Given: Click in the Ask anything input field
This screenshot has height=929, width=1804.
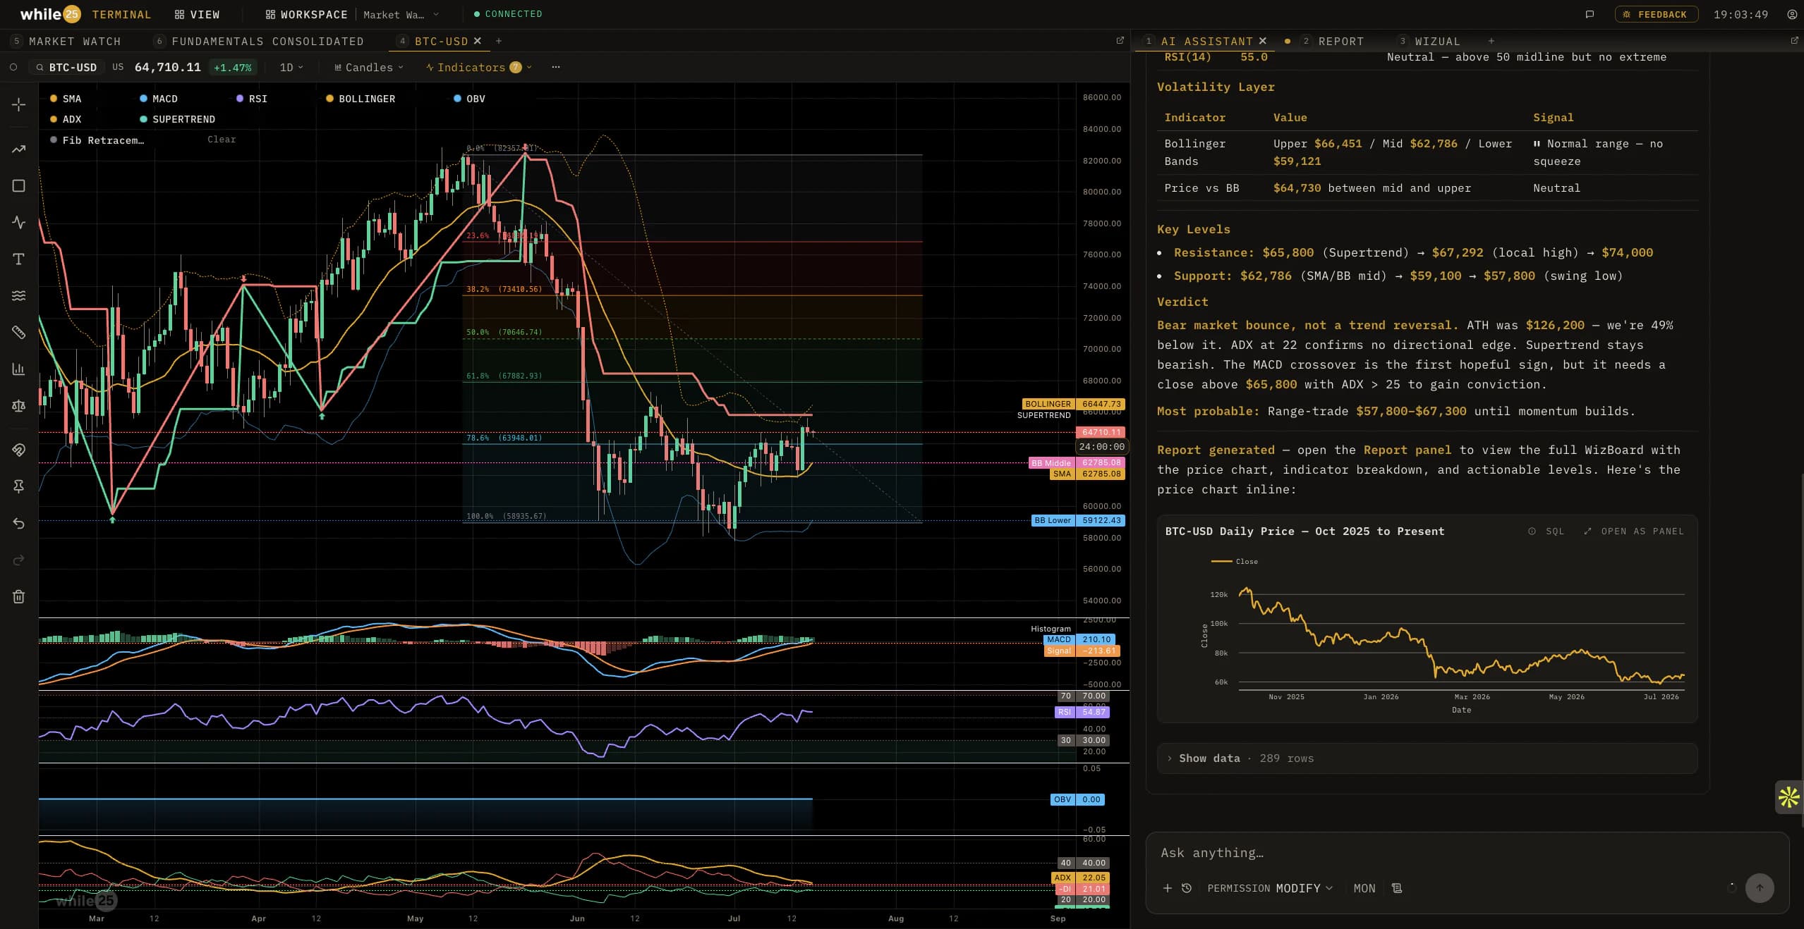Looking at the screenshot, I should point(1467,853).
